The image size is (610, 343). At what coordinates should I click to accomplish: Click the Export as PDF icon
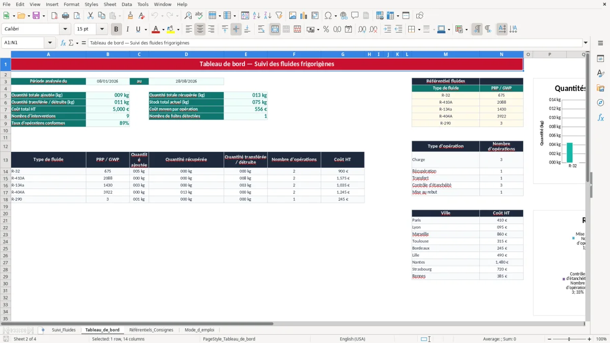coord(55,16)
